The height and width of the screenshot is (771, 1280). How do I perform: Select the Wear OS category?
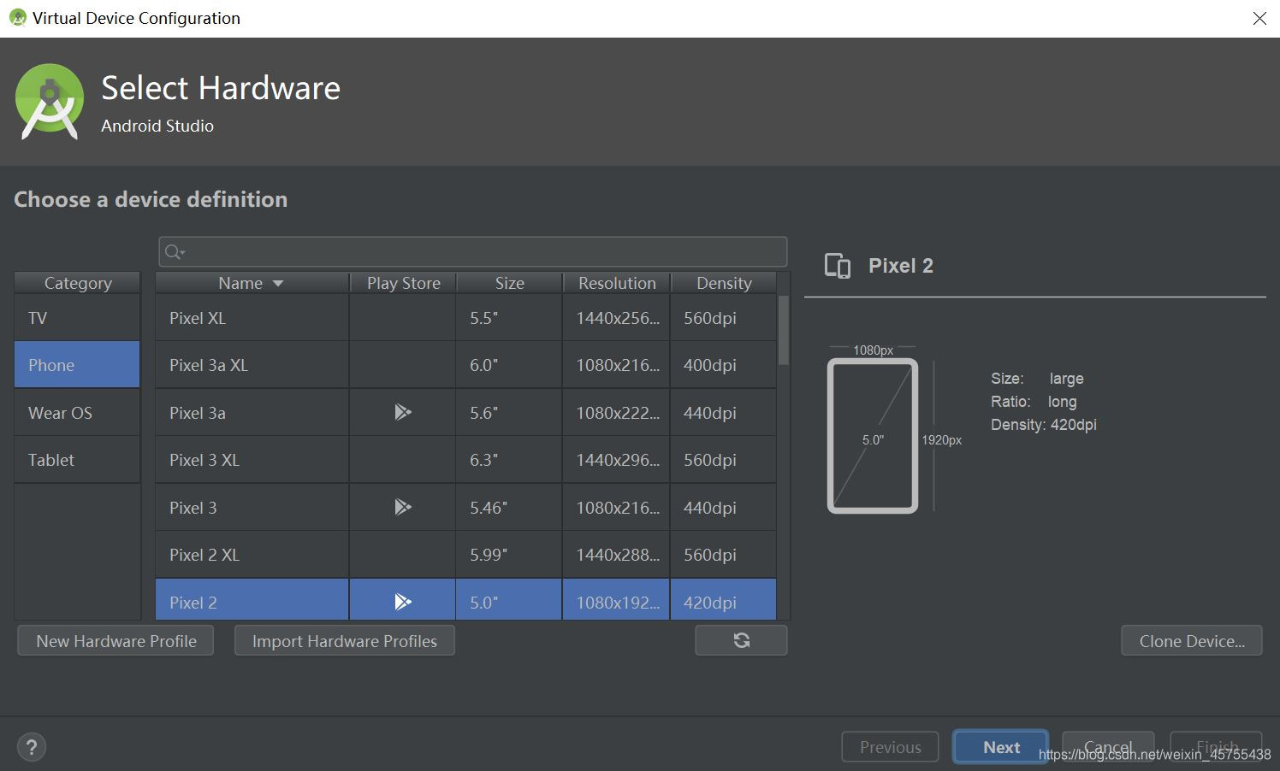pyautogui.click(x=77, y=413)
